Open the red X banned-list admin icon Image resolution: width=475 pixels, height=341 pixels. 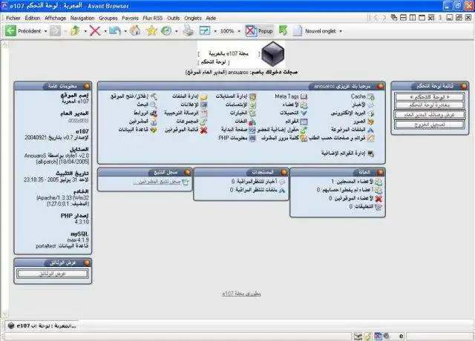coord(203,130)
